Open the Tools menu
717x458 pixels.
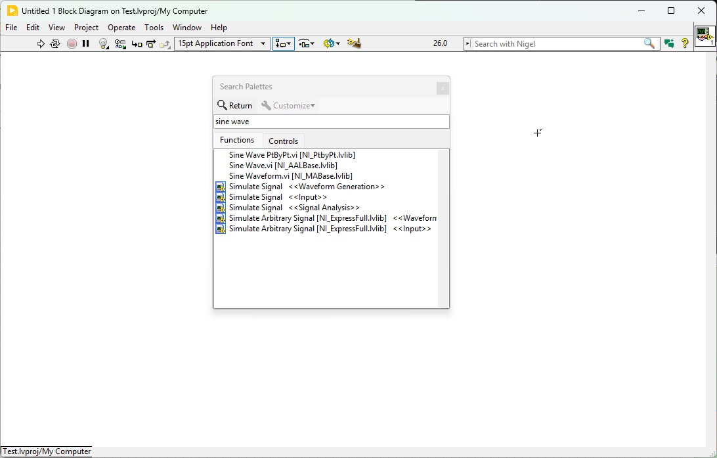tap(154, 28)
